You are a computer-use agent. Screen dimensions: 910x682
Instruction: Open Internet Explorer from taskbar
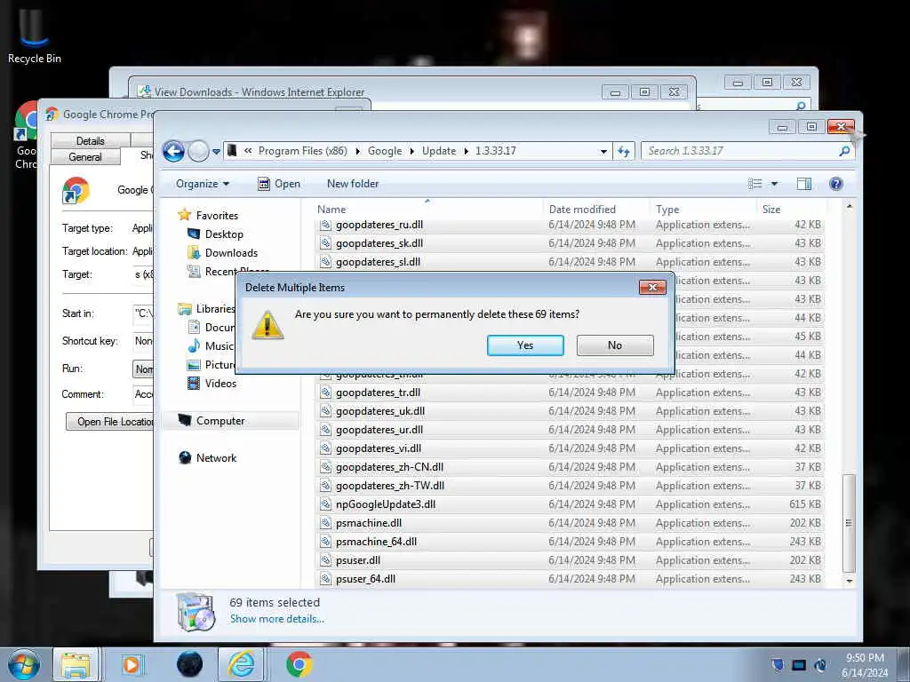(x=241, y=664)
